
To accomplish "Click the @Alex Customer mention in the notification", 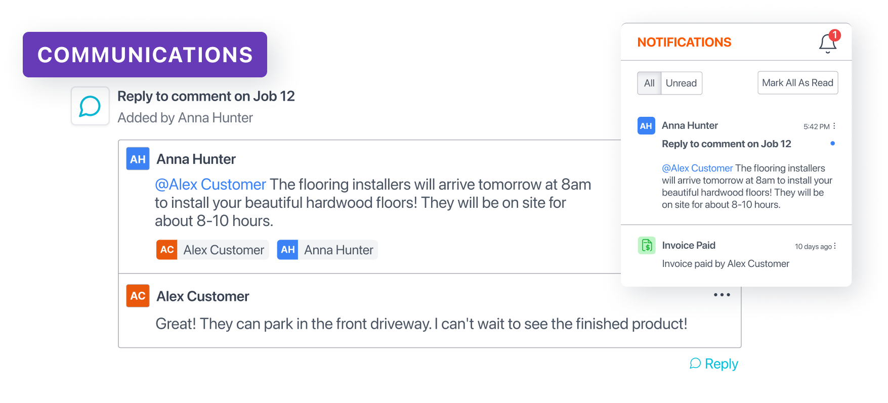I will pyautogui.click(x=697, y=168).
